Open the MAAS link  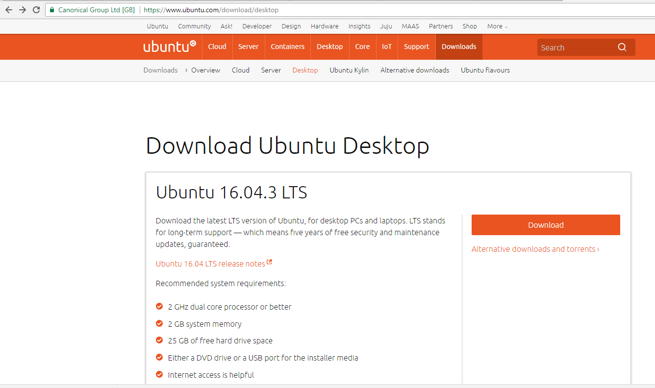tap(410, 26)
